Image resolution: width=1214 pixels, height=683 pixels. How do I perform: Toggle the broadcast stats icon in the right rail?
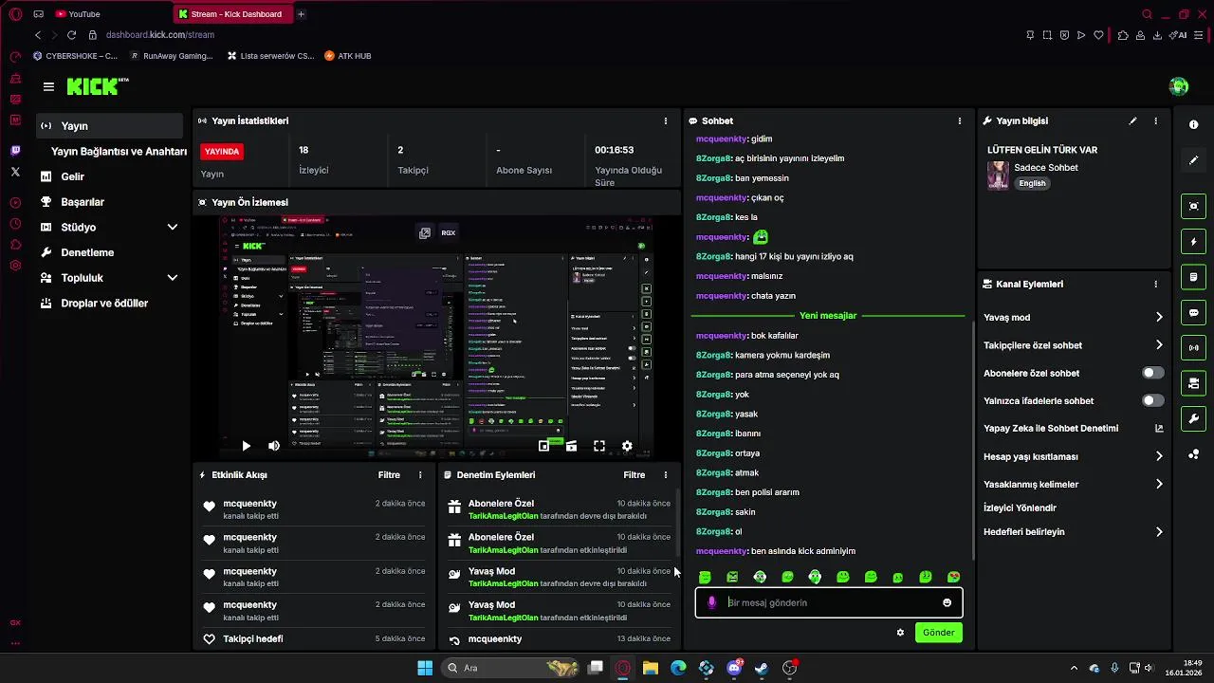click(1193, 348)
